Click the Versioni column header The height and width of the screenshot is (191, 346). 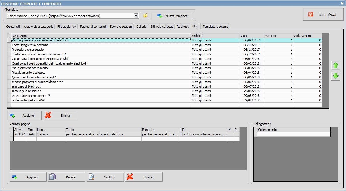tap(279, 36)
